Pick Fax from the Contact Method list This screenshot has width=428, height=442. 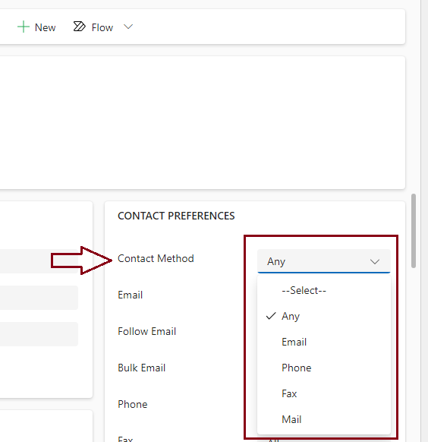point(324,393)
